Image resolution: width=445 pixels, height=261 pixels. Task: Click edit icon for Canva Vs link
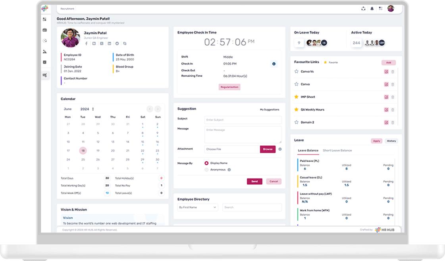click(x=386, y=72)
